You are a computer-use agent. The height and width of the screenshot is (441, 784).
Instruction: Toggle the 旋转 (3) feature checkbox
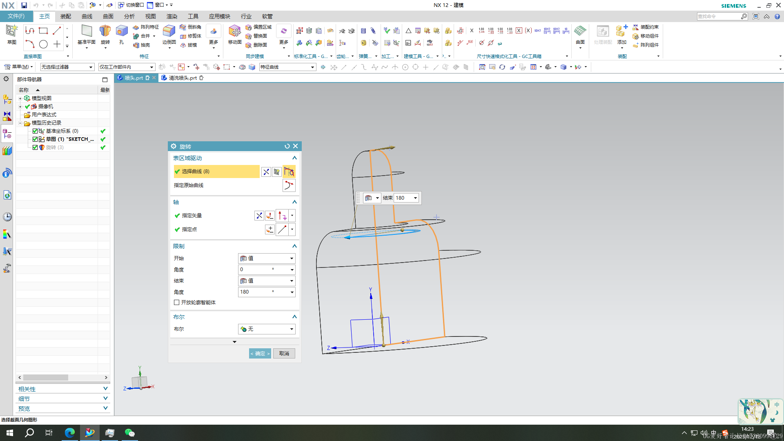35,147
